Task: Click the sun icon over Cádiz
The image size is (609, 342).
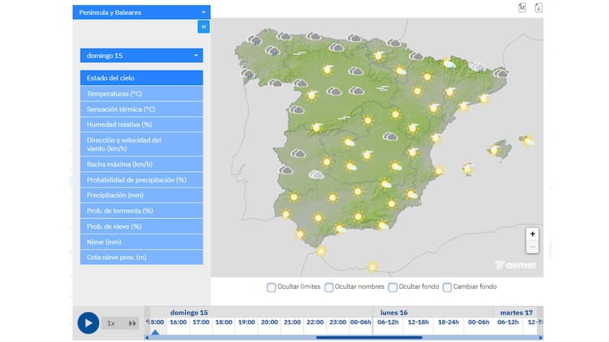Action: [x=299, y=234]
